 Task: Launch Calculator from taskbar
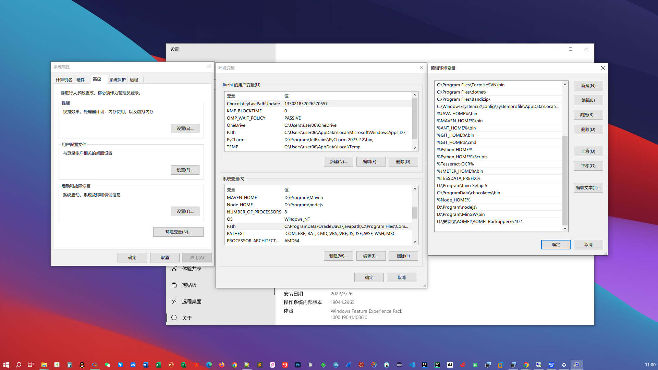tap(69, 365)
